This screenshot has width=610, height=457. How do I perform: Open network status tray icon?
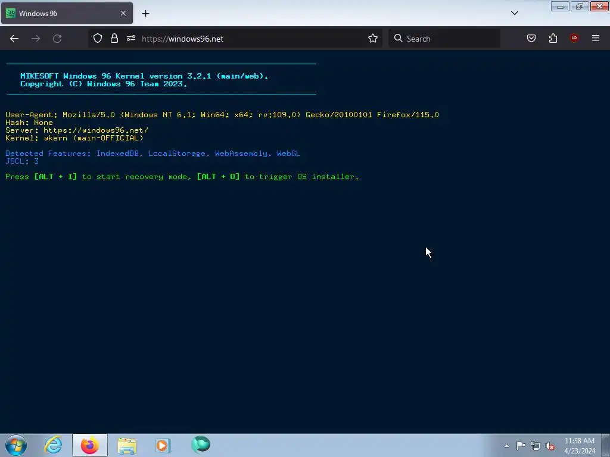(x=536, y=446)
